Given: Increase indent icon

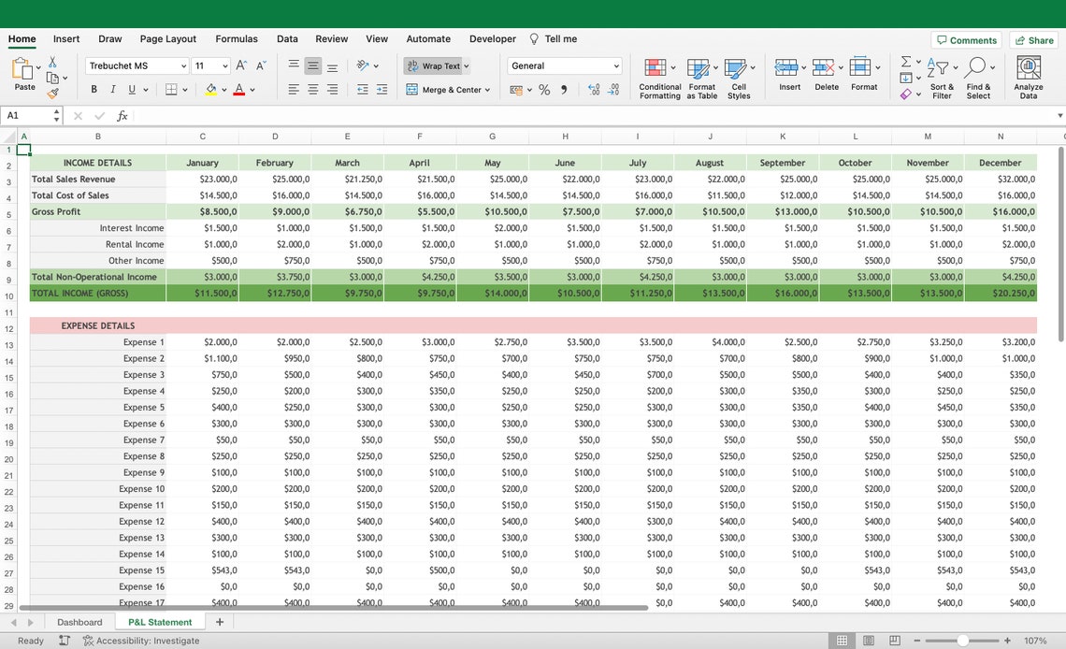Looking at the screenshot, I should tap(382, 89).
